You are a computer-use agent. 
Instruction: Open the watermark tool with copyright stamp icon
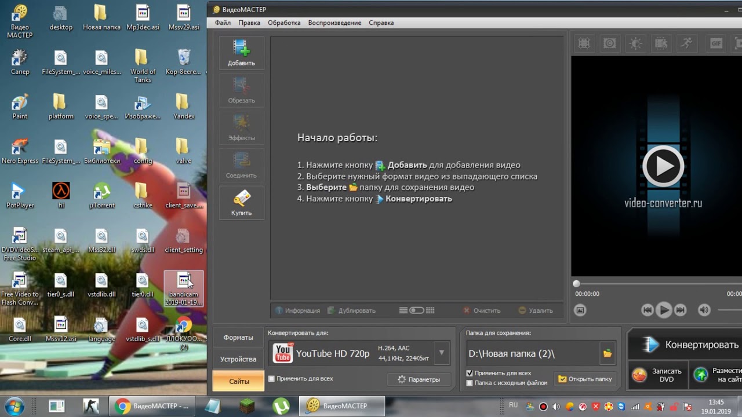609,43
